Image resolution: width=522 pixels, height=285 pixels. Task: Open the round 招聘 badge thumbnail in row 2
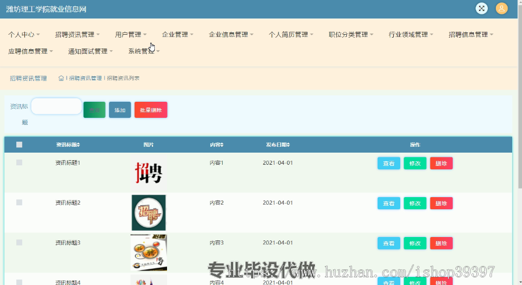point(148,213)
